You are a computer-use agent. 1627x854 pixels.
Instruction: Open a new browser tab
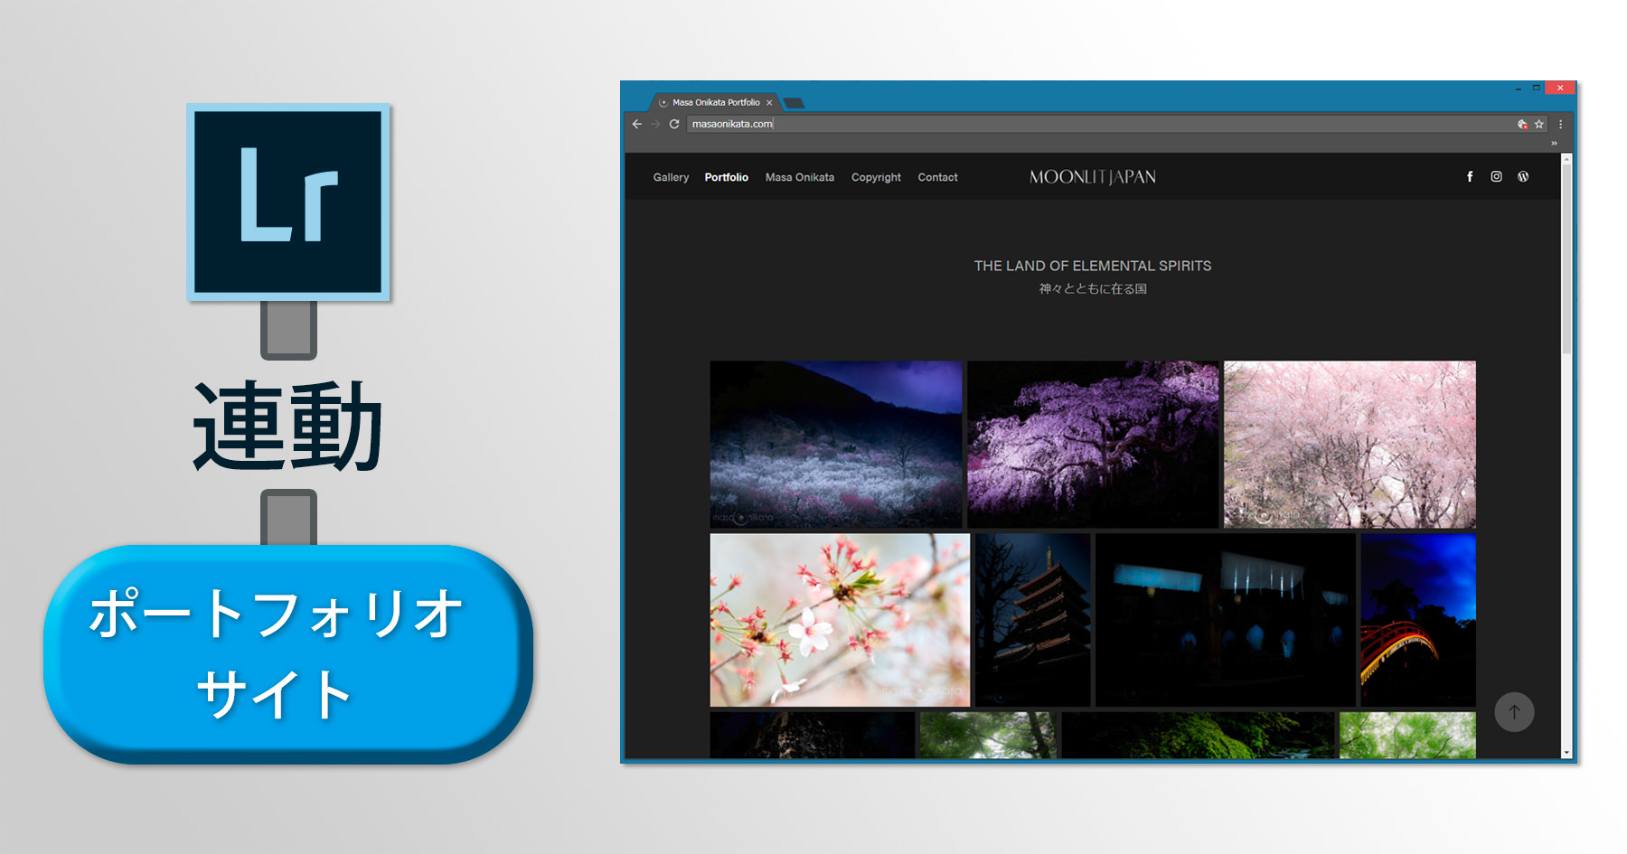pos(794,103)
